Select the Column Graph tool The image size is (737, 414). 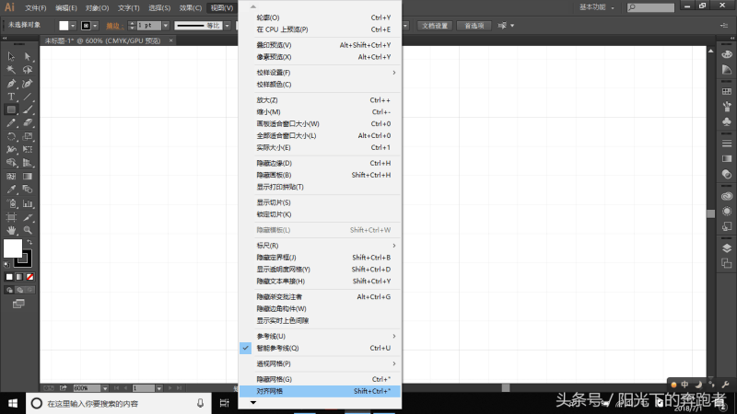point(28,203)
